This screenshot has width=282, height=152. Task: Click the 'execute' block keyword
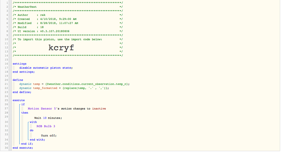coord(18,100)
